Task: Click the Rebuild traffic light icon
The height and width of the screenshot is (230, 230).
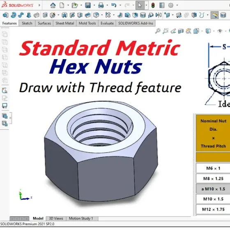Action: click(153, 5)
